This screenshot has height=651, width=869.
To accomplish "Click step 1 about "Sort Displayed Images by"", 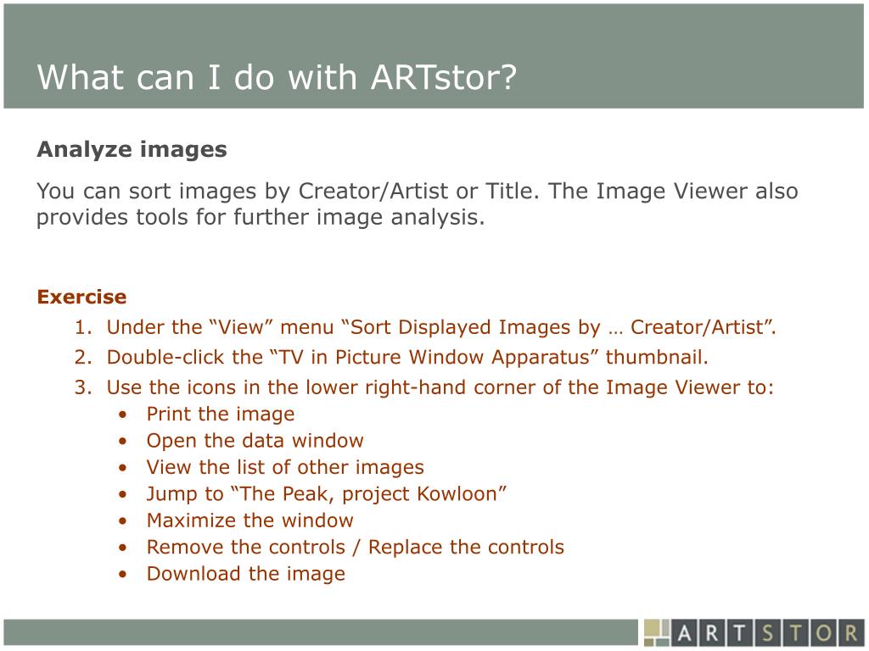I will [x=425, y=327].
